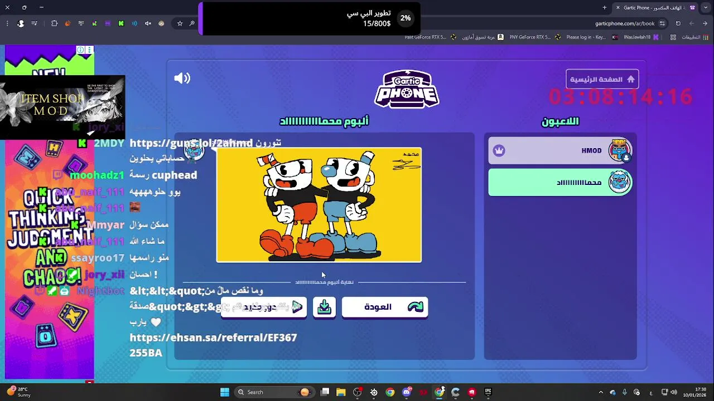This screenshot has width=714, height=401.
Task: Click the drawer's avatar above the Cuphead drawing
Action: point(195,151)
